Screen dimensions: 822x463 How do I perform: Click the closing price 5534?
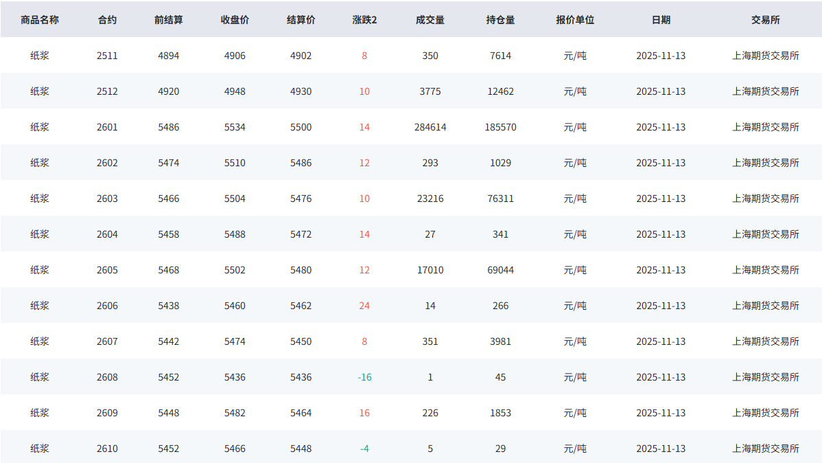(235, 127)
